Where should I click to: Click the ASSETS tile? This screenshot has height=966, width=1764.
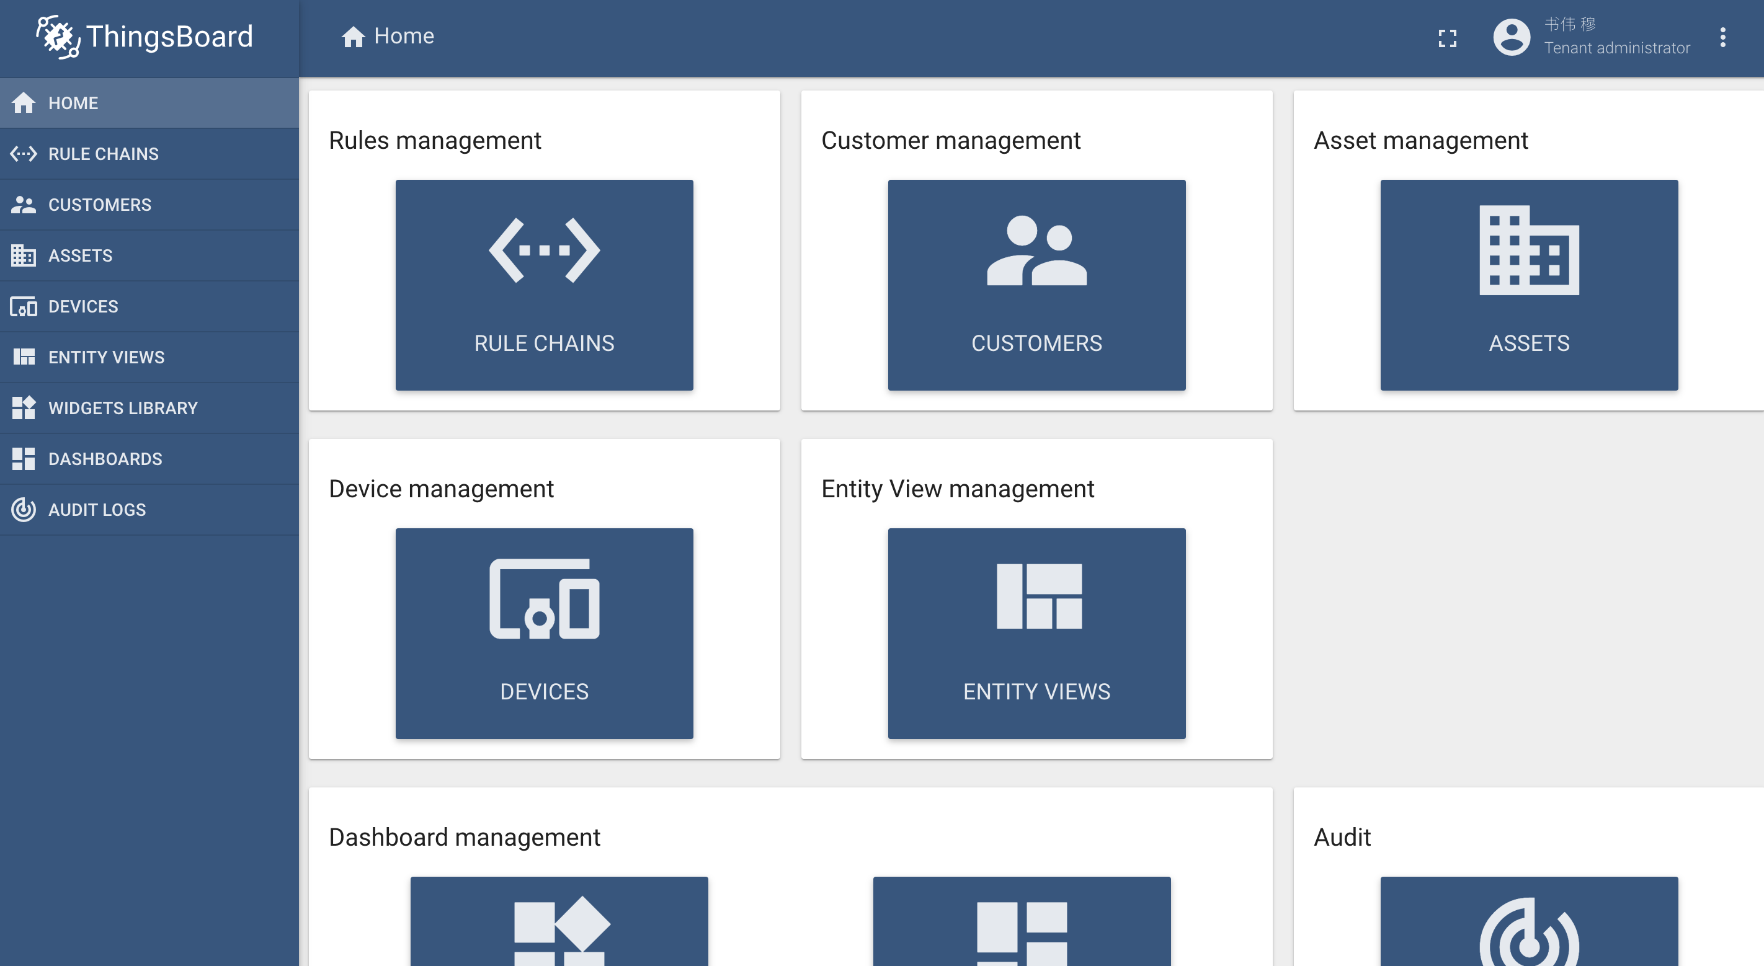(1528, 285)
